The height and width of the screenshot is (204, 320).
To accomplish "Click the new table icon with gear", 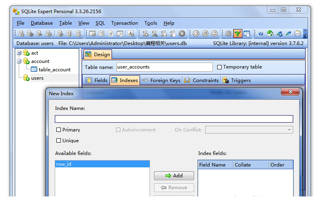I will [92, 33].
